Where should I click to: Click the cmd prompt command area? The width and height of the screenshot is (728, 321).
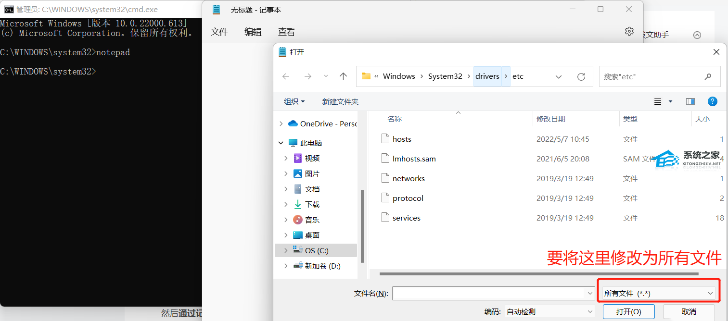pos(101,163)
